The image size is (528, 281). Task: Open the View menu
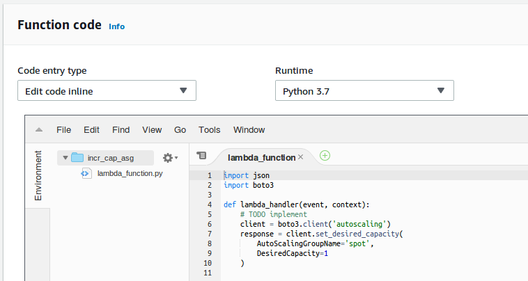pos(152,130)
